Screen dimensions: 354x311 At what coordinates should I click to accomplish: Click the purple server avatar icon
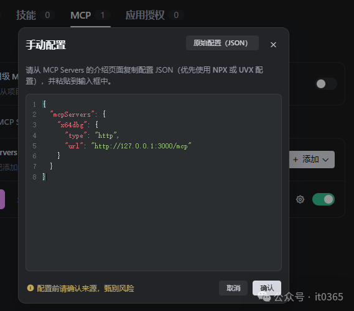pos(2,199)
